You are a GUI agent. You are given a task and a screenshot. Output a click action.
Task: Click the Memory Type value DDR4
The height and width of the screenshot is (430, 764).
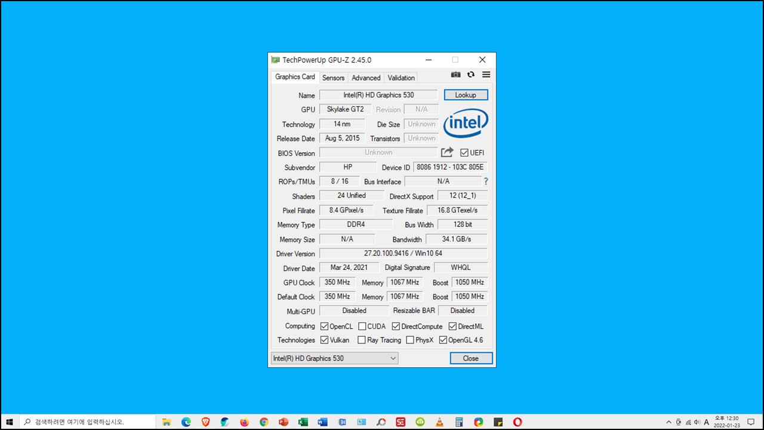(x=356, y=225)
